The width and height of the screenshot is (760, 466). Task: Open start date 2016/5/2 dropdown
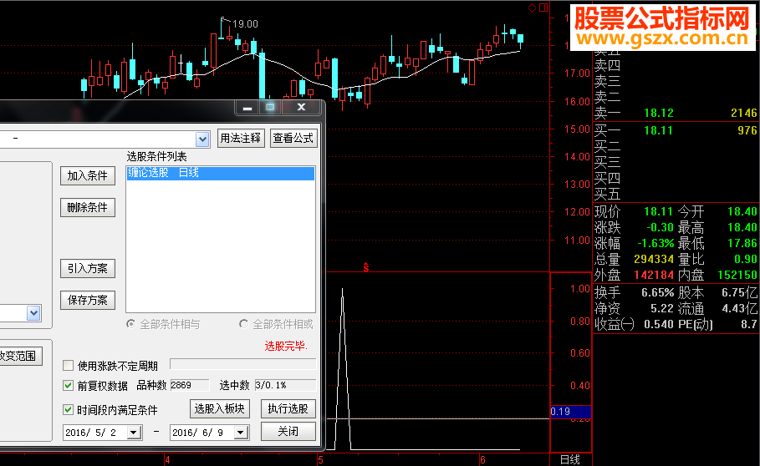(x=134, y=432)
